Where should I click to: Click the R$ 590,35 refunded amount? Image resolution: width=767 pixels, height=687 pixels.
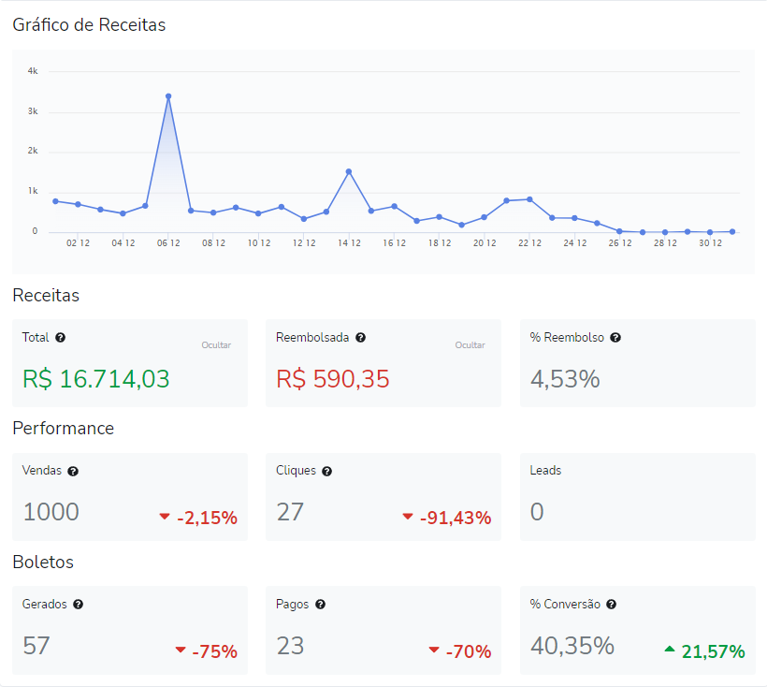(333, 379)
